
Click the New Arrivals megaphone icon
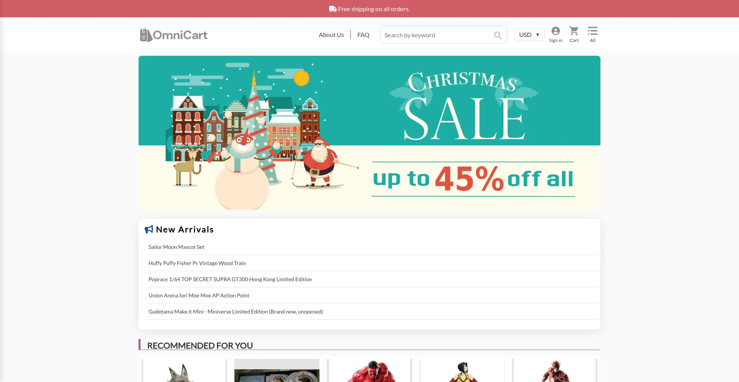tap(149, 229)
